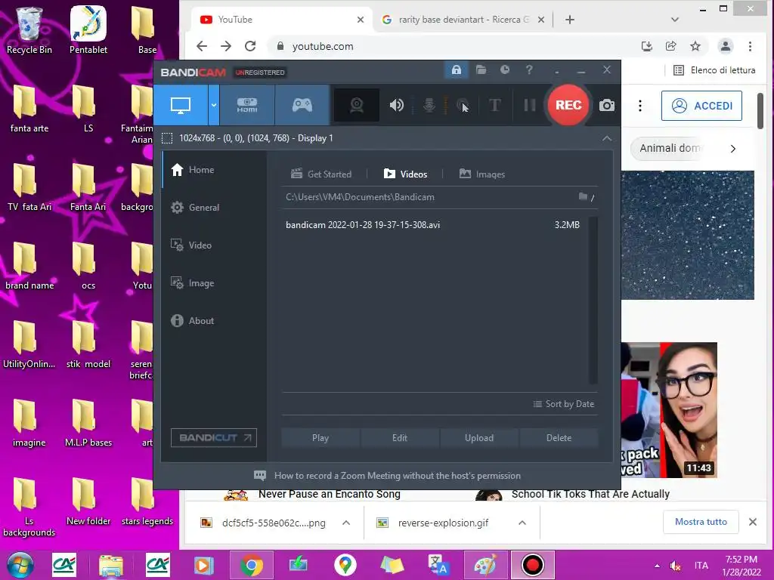Image resolution: width=774 pixels, height=580 pixels.
Task: Switch to the Videos tab
Action: tap(405, 174)
